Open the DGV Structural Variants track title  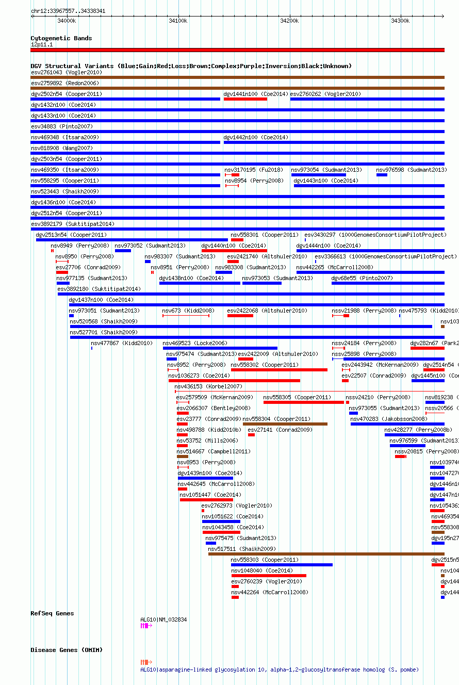coord(191,66)
